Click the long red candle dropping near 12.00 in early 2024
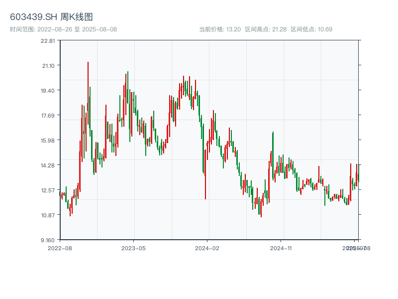This screenshot has height=299, width=398. pos(205,174)
